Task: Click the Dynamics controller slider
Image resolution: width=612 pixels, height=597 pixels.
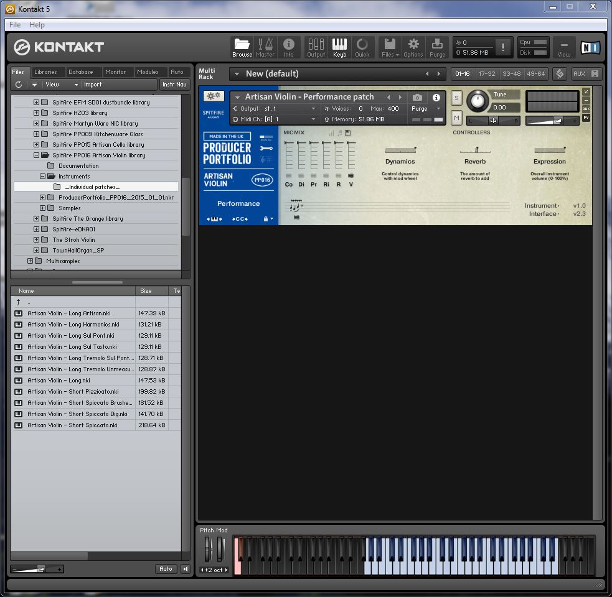Action: point(400,150)
